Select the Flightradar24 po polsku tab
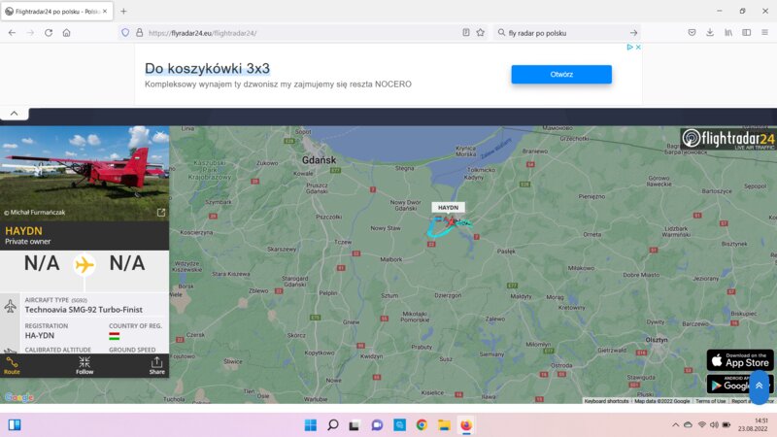The height and width of the screenshot is (437, 777). click(x=56, y=11)
